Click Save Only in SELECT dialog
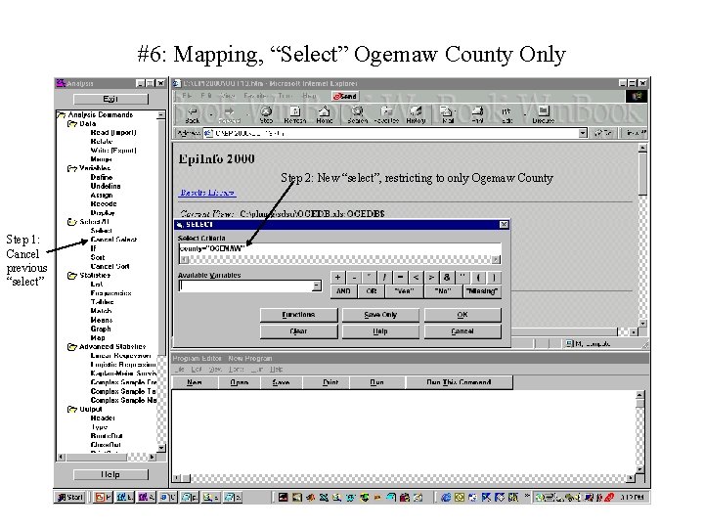 click(380, 315)
